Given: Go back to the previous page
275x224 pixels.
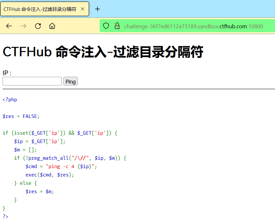Looking at the screenshot, I should coord(9,26).
